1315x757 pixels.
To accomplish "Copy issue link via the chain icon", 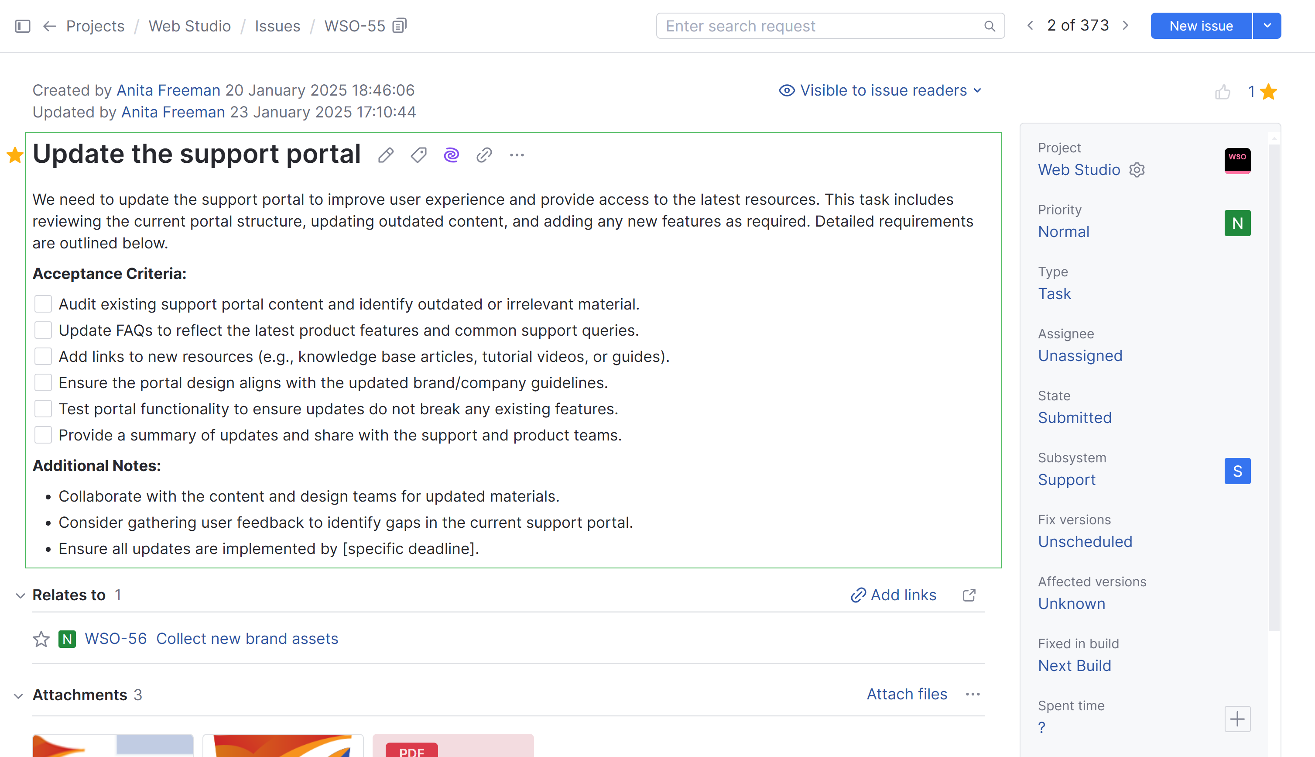I will (484, 155).
